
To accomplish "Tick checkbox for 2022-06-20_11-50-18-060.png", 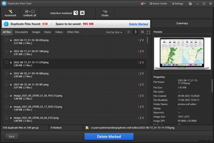I will click(7, 74).
